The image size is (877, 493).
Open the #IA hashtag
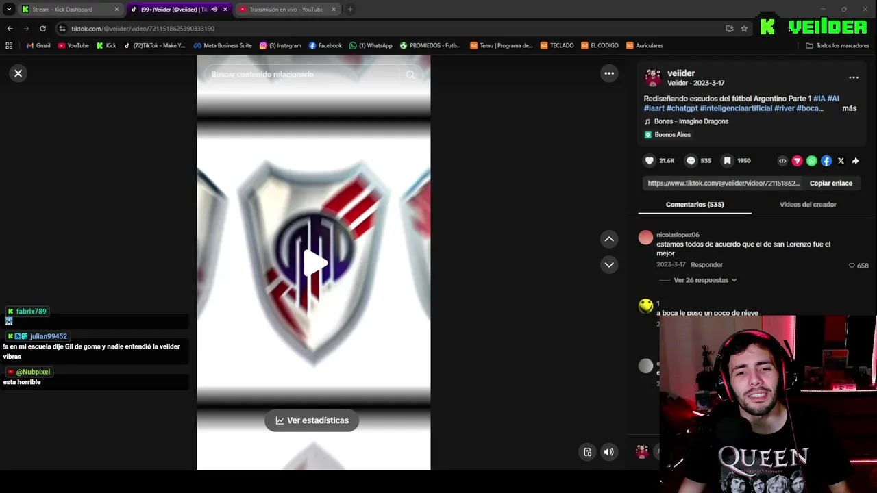tap(819, 99)
